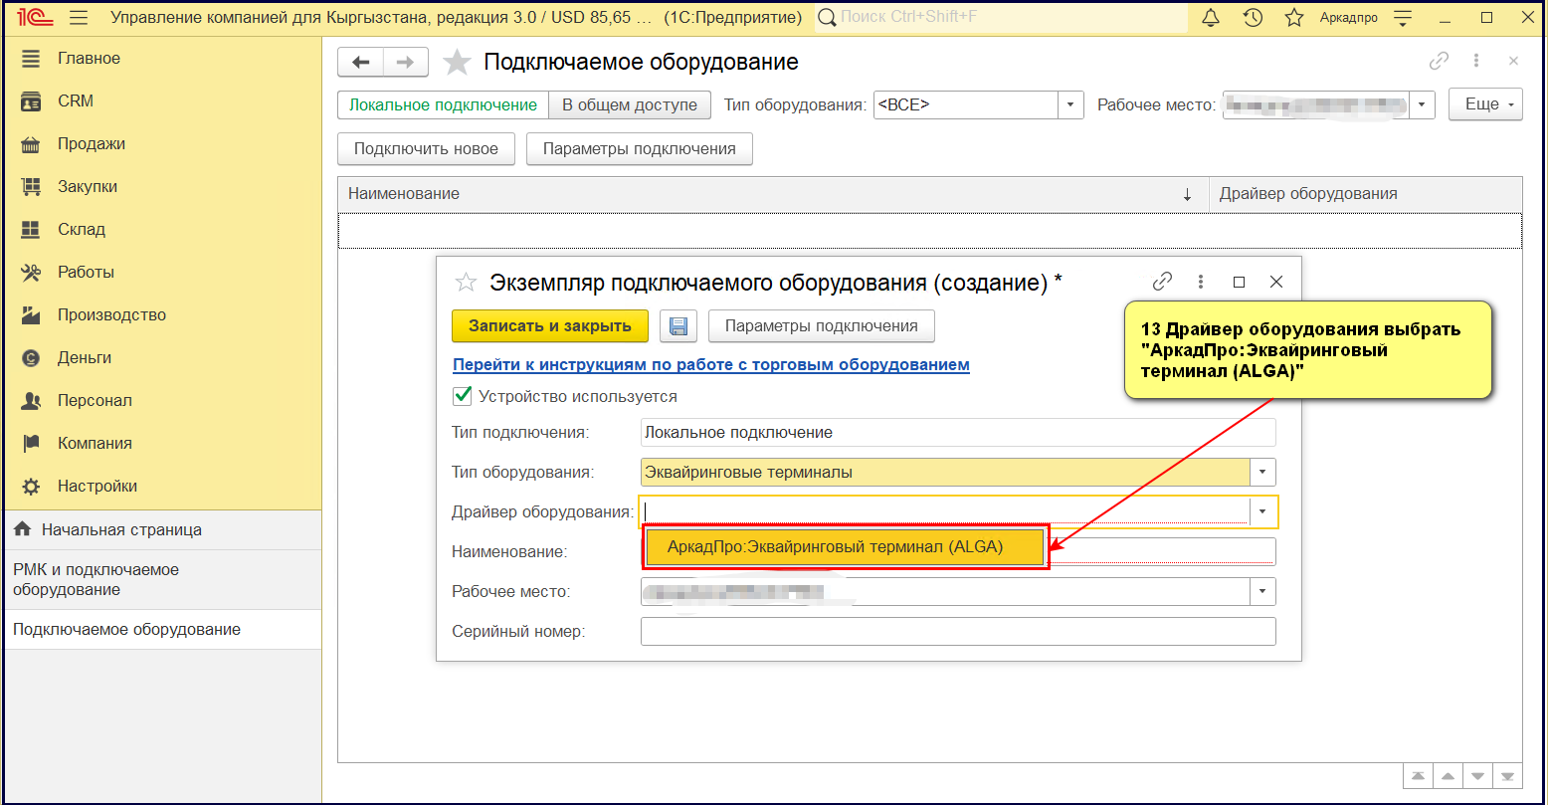Open the Еще dropdown menu
The image size is (1548, 805).
pos(1486,104)
